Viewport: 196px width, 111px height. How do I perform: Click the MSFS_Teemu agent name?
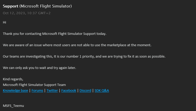(13, 106)
